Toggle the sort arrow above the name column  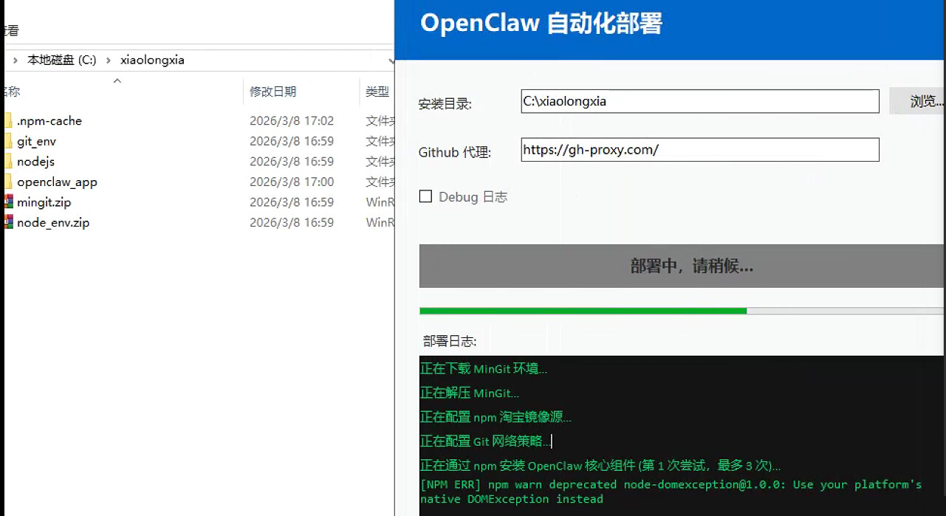pos(117,80)
